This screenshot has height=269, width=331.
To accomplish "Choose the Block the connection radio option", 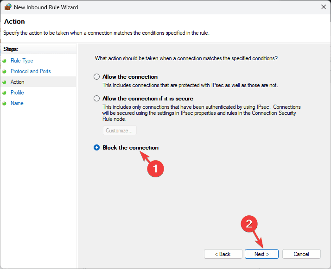I will click(x=97, y=148).
